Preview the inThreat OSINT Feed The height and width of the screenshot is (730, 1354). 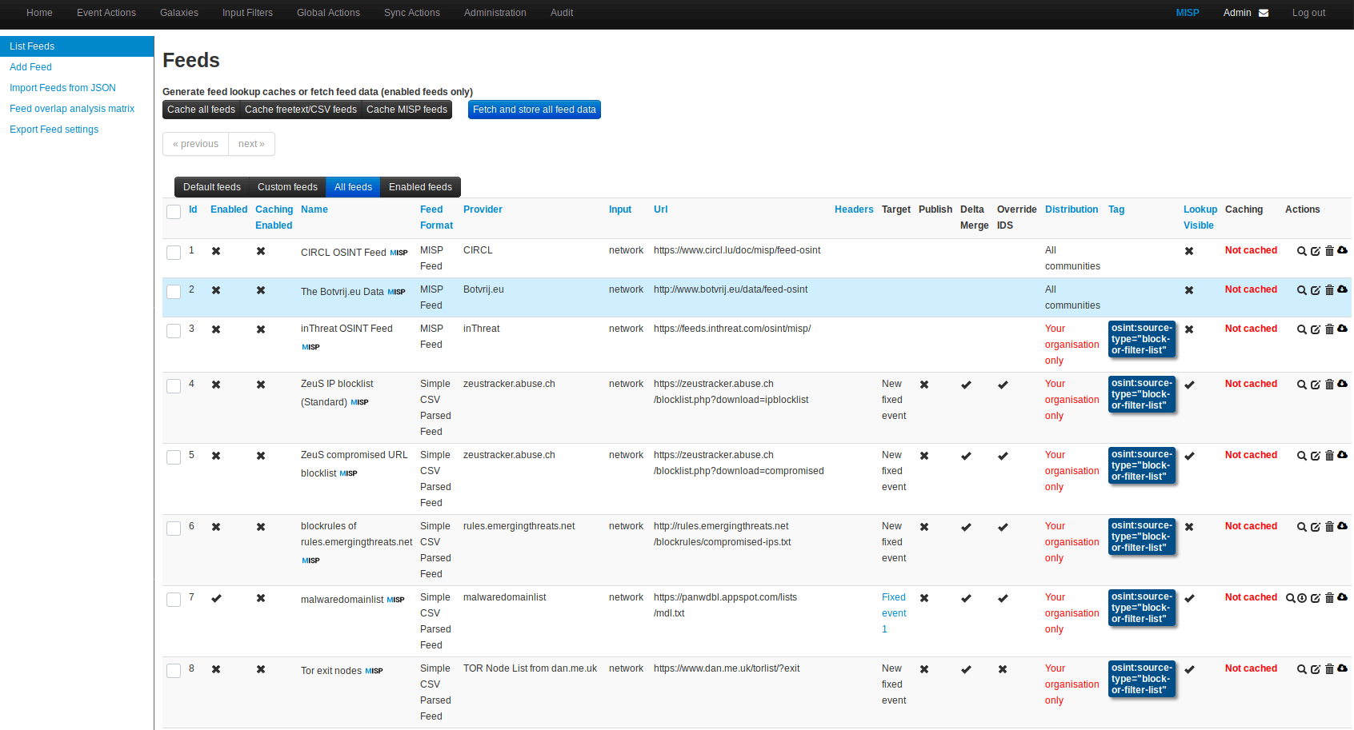[x=1301, y=329]
